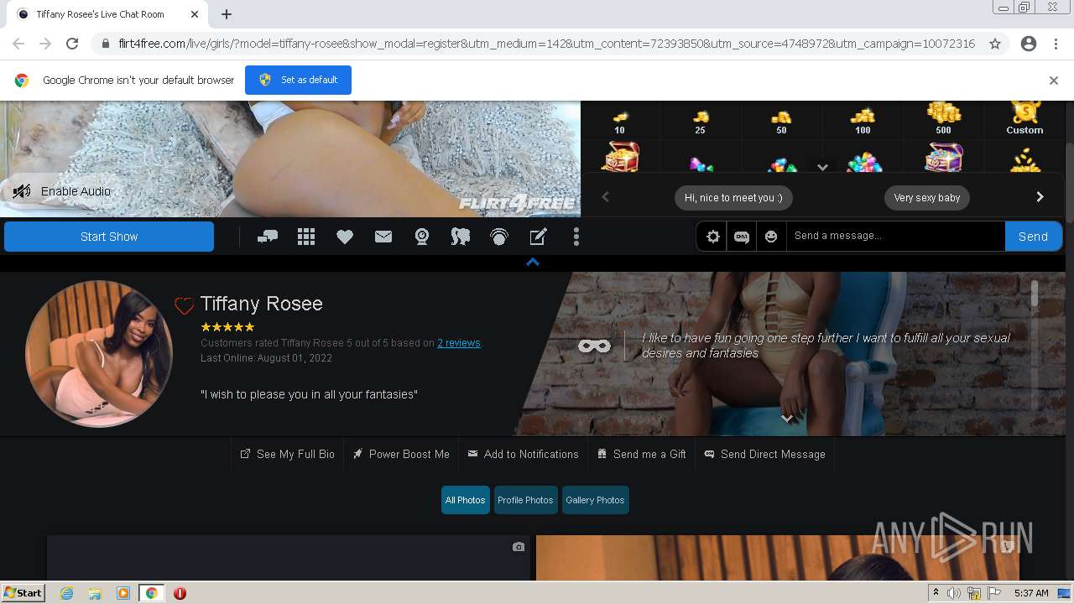Screen dimensions: 1074x604
Task: Click Tiffany Rosee's round profile photo
Action: click(x=99, y=354)
